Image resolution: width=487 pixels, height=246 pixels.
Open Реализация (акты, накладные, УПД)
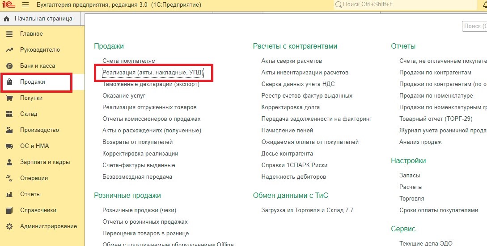153,73
